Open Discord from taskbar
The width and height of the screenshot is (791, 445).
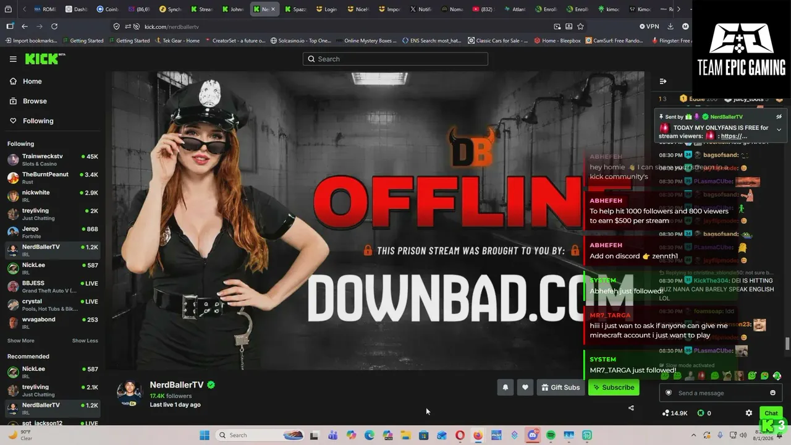tap(532, 435)
